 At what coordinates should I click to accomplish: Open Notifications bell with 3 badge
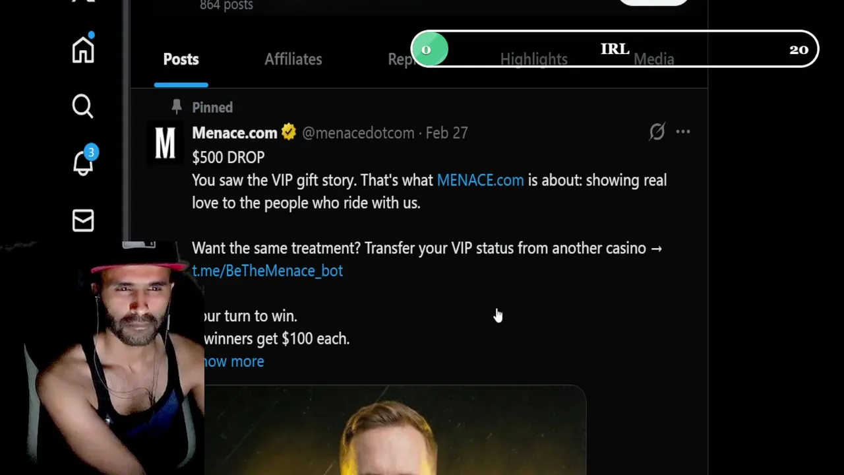click(84, 161)
